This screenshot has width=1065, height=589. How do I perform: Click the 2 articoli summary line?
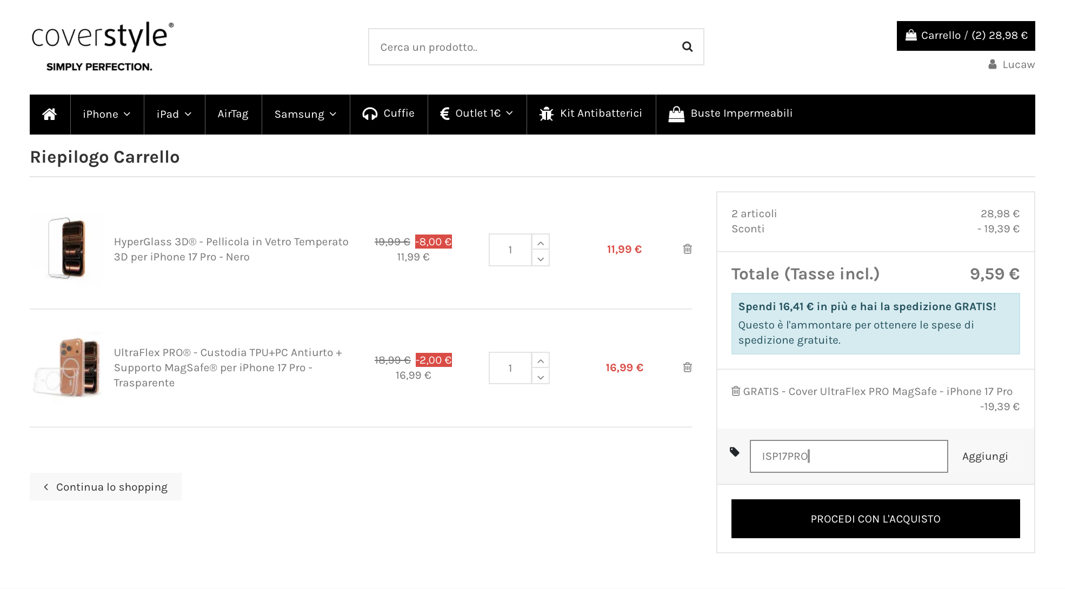pos(876,213)
